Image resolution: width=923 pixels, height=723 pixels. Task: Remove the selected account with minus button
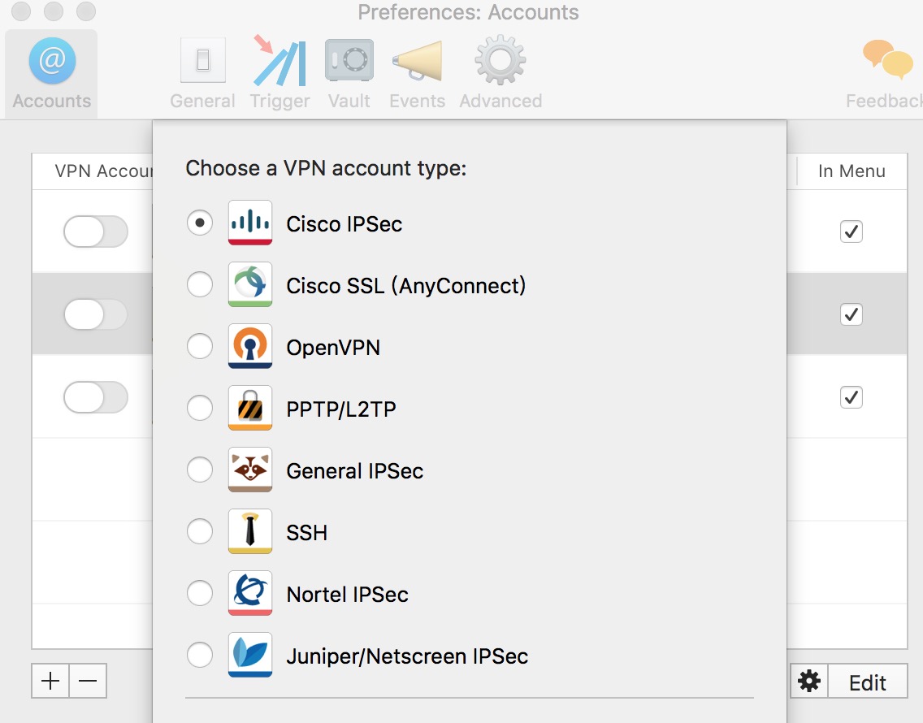[x=88, y=682]
